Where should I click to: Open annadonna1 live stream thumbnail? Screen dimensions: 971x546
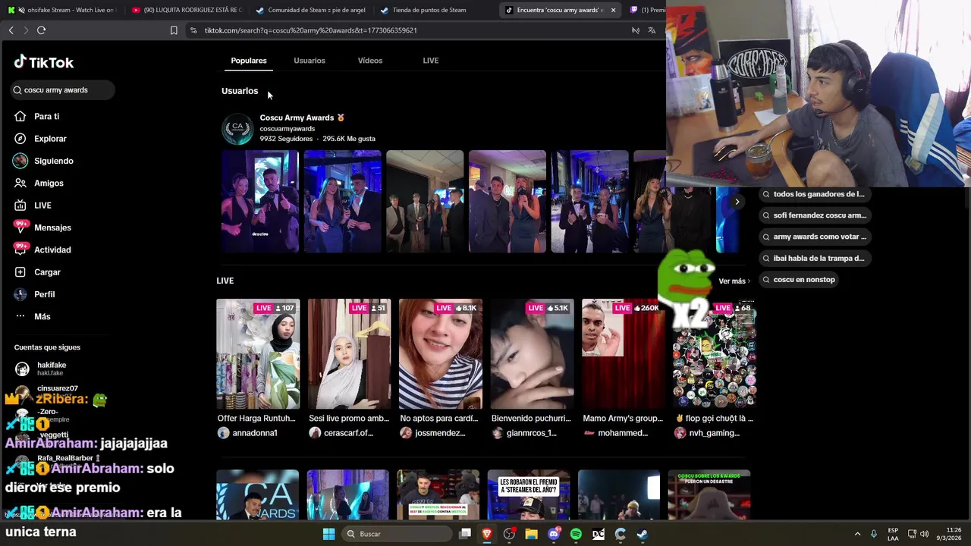258,354
